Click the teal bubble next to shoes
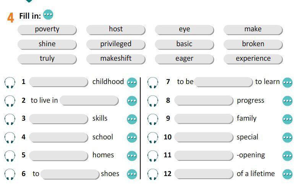Screen dimensions: 305x194 (x=132, y=175)
